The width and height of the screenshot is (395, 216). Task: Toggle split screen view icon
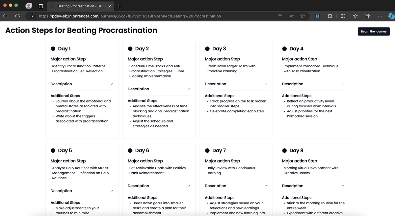[343, 16]
